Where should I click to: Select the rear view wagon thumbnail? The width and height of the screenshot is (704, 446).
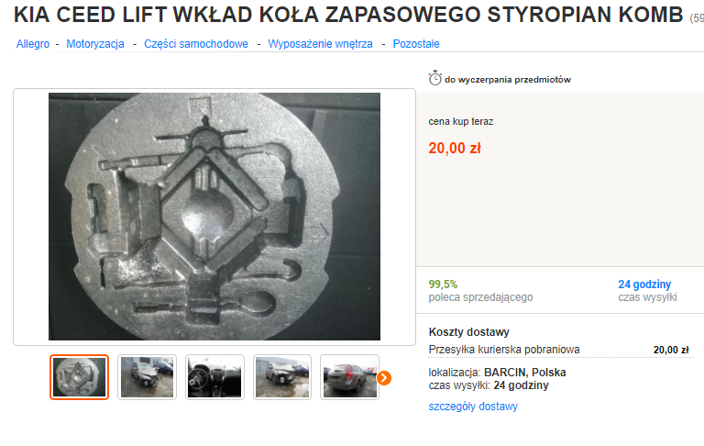click(350, 377)
